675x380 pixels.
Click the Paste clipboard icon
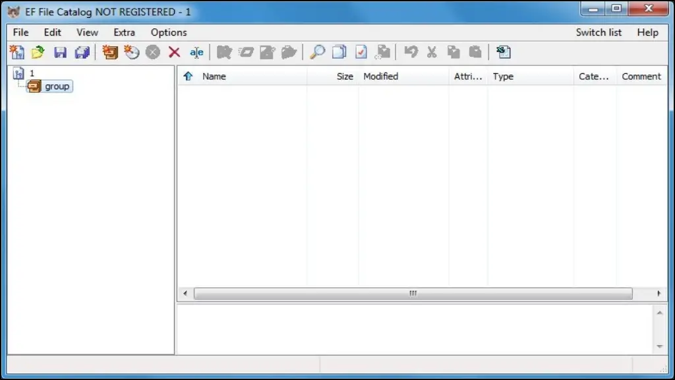[x=475, y=52]
